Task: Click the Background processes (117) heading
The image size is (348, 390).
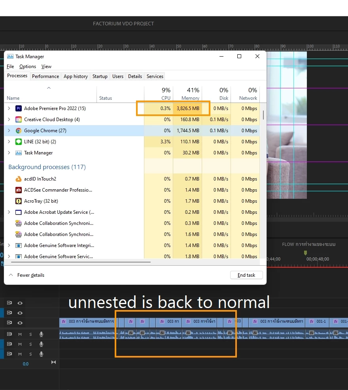Action: pos(47,167)
